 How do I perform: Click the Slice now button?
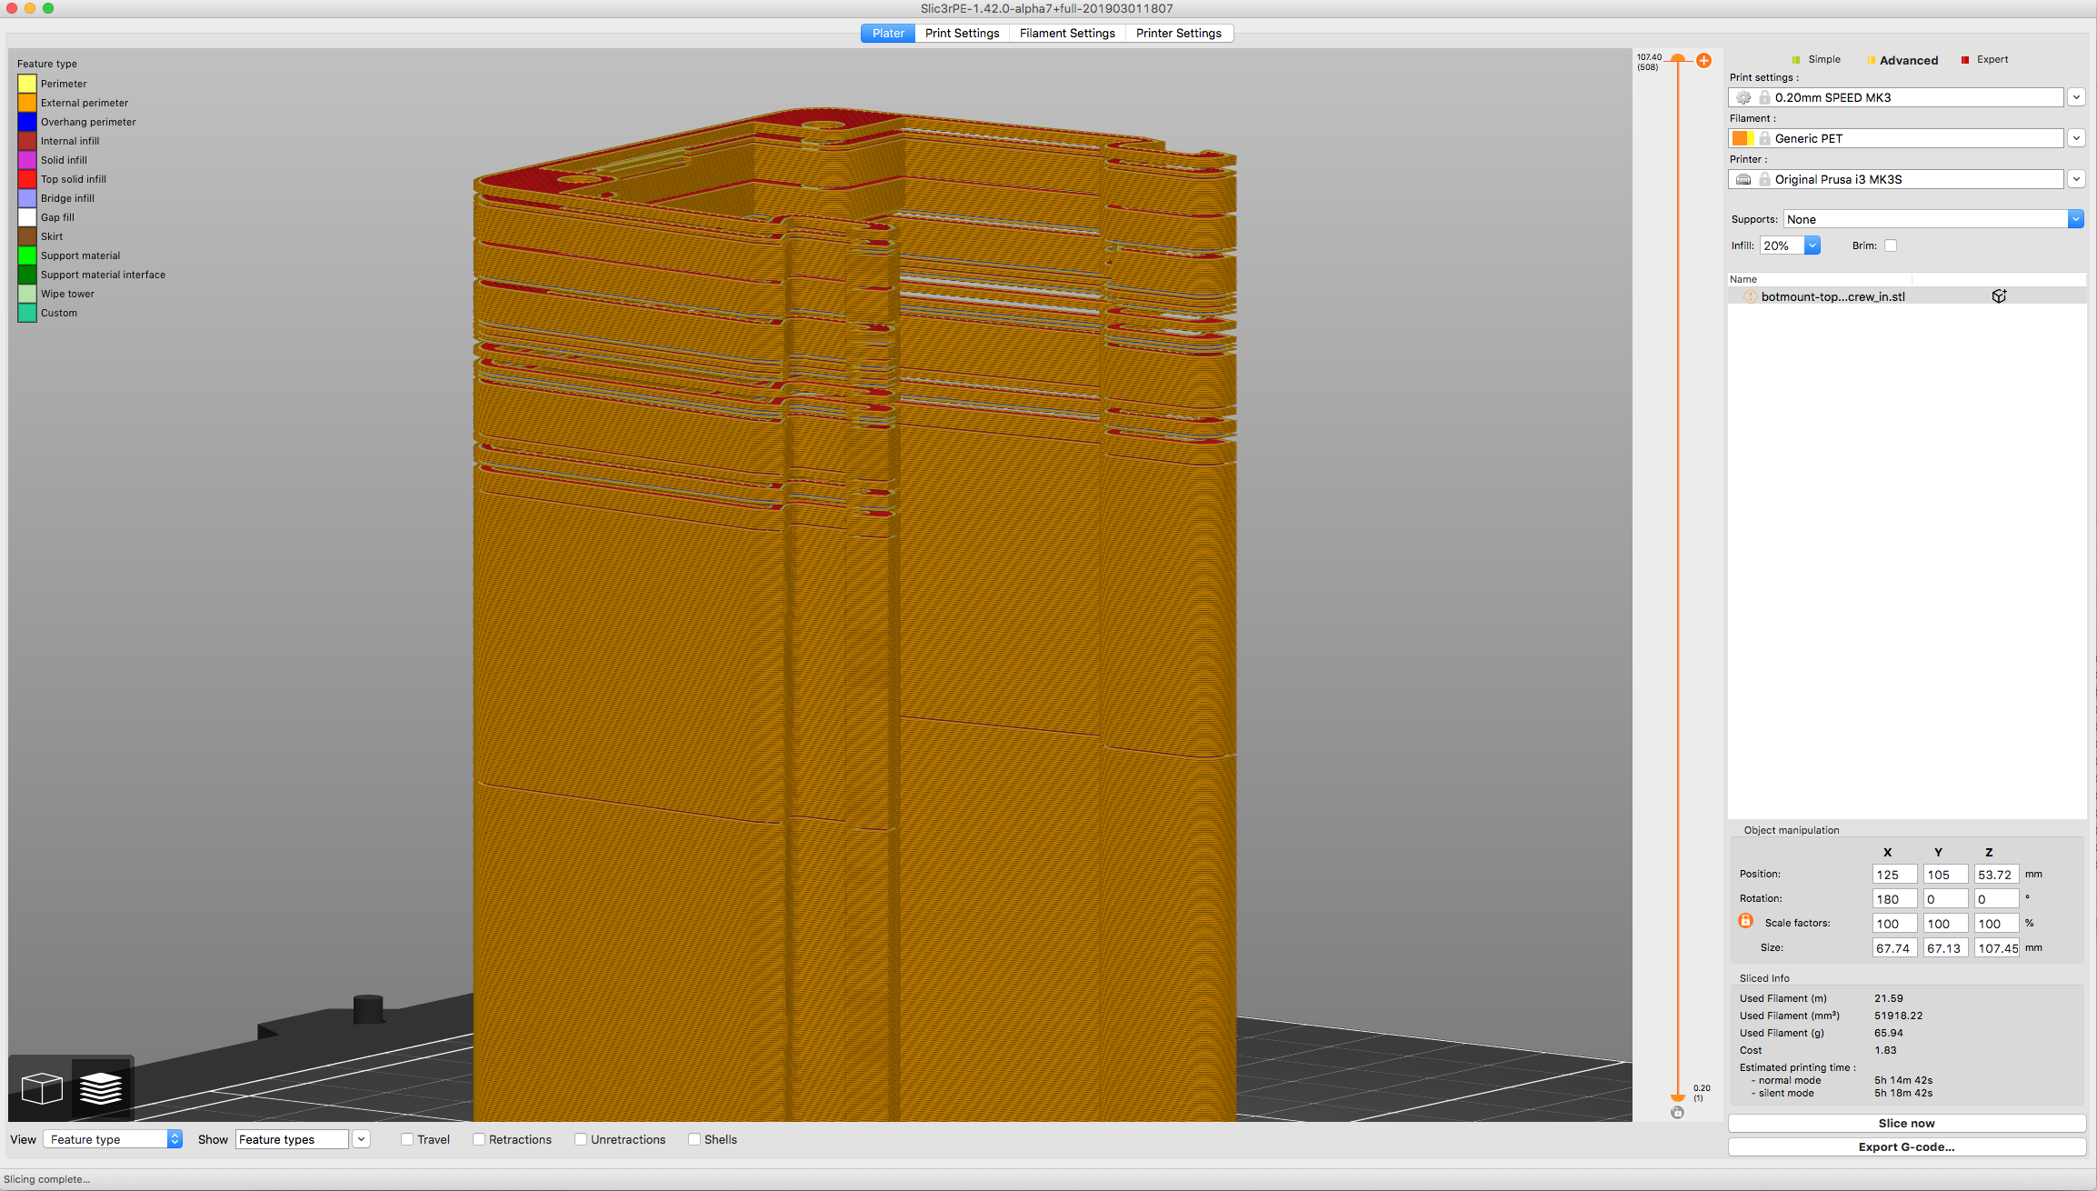pos(1906,1123)
